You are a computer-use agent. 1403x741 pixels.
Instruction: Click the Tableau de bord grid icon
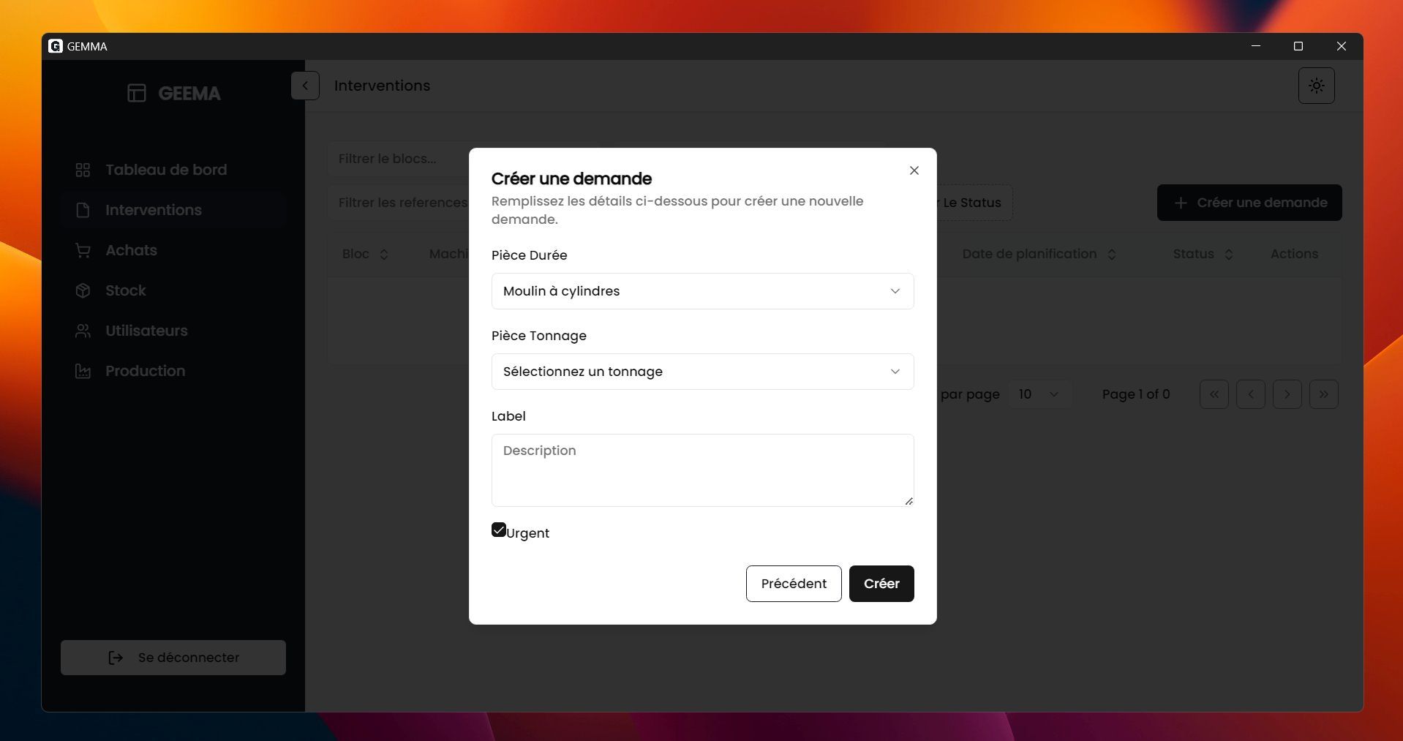[x=83, y=170]
